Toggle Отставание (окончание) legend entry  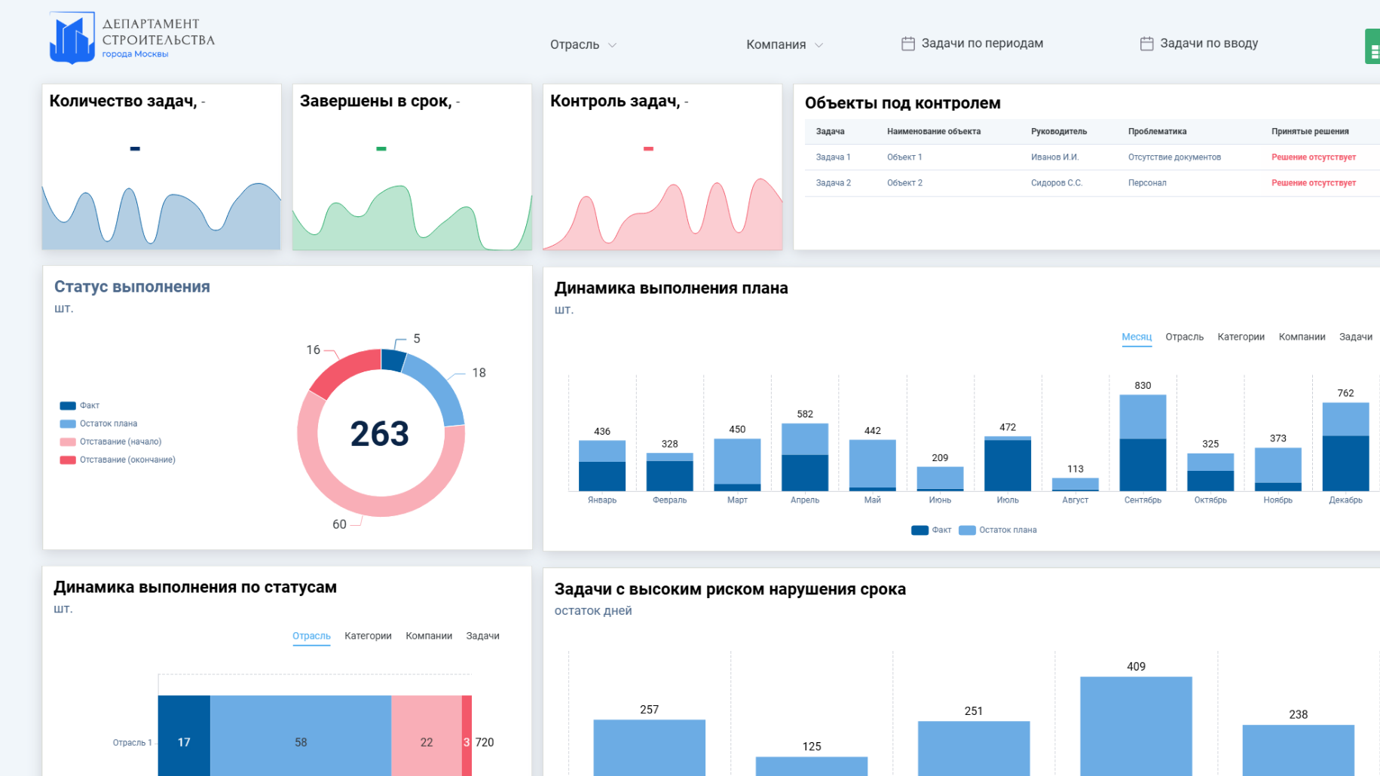pos(118,460)
